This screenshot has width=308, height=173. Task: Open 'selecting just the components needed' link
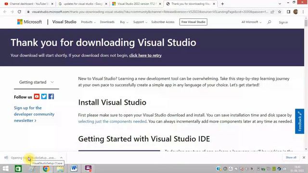(112, 122)
